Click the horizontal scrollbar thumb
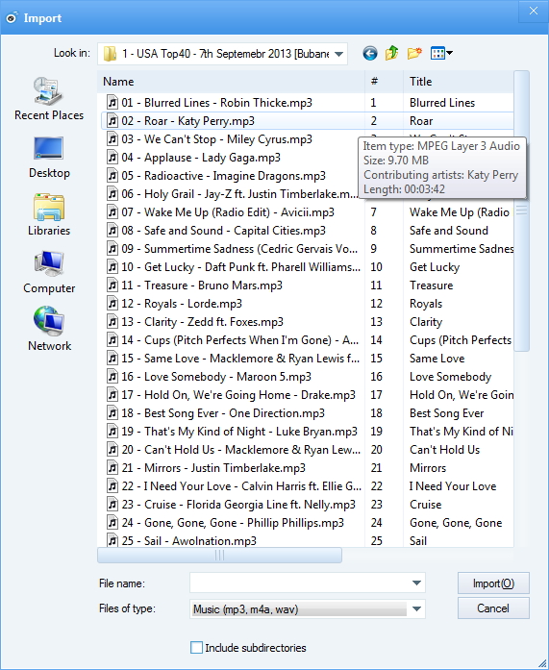549x670 pixels. (219, 555)
